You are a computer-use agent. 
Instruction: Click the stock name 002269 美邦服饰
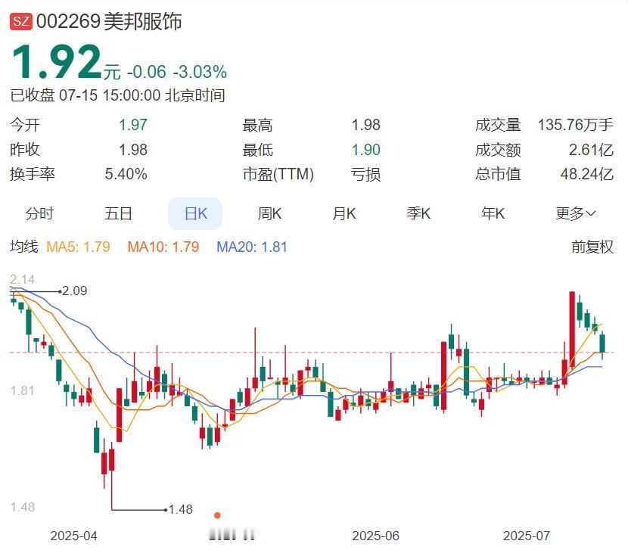click(109, 21)
